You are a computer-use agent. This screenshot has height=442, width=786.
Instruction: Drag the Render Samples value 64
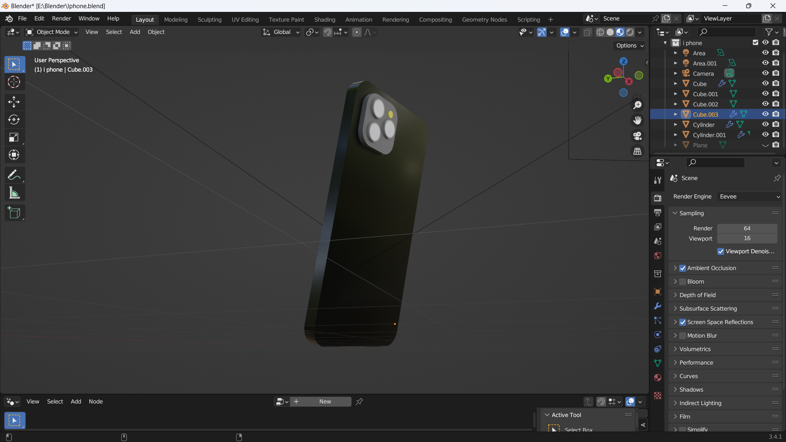(x=747, y=228)
